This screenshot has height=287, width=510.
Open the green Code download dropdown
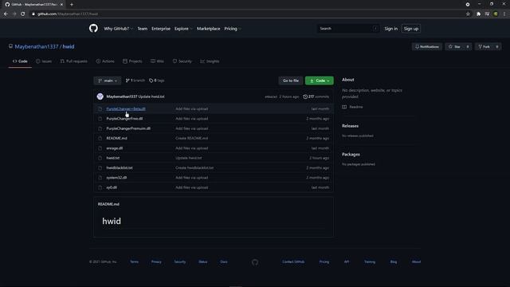(x=319, y=81)
